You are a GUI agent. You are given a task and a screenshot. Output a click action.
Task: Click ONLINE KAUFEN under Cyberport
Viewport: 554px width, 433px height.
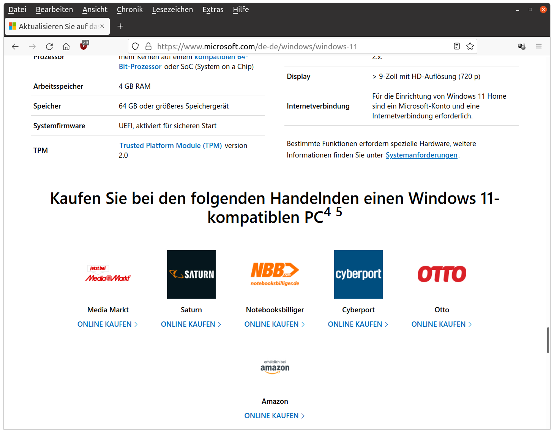click(358, 324)
